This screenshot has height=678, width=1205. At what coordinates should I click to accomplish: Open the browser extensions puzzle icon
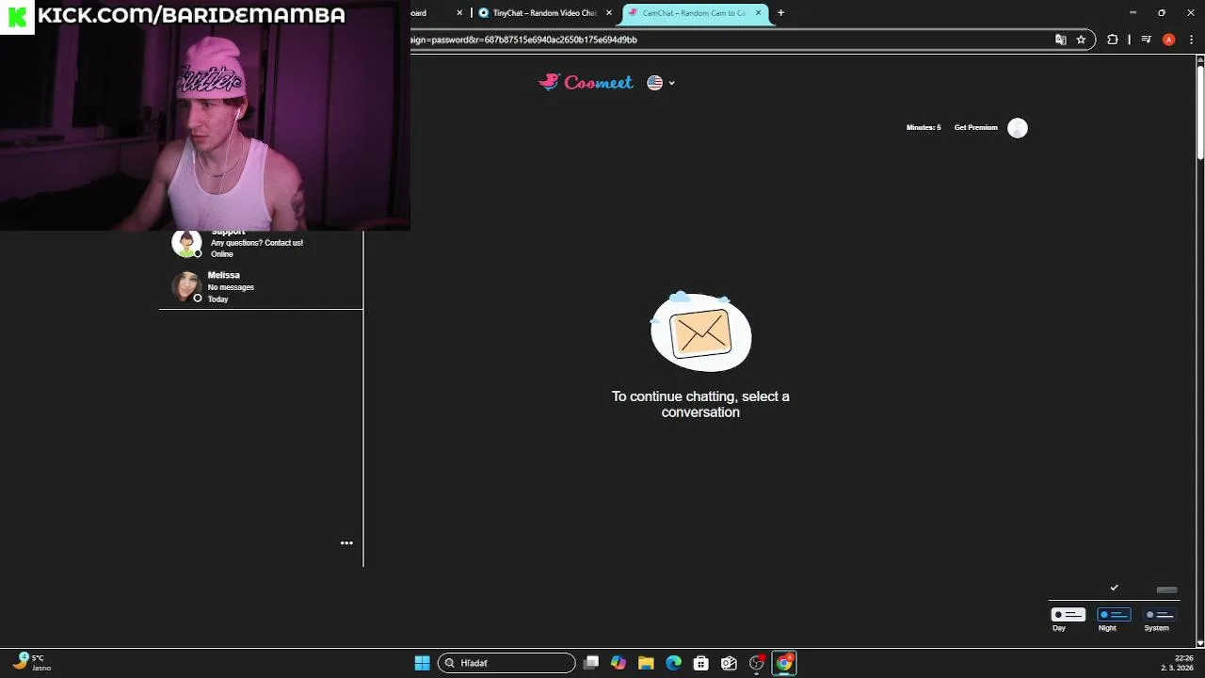coord(1113,40)
